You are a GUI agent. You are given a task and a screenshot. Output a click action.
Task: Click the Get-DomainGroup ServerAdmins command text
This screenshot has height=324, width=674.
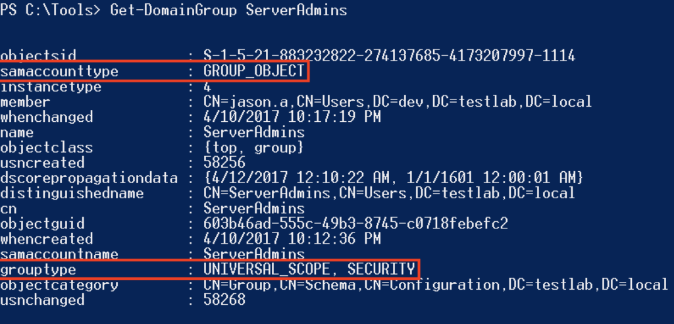click(228, 9)
